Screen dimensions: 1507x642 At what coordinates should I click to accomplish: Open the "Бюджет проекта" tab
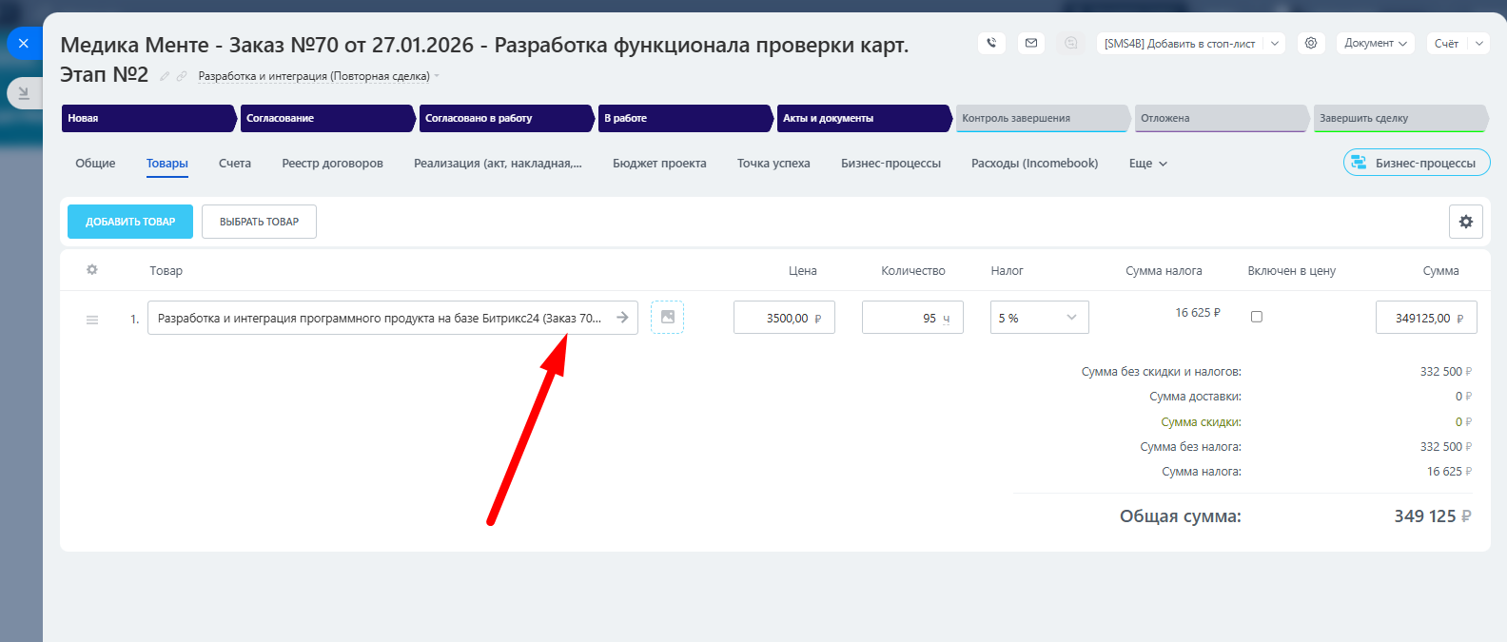659,164
